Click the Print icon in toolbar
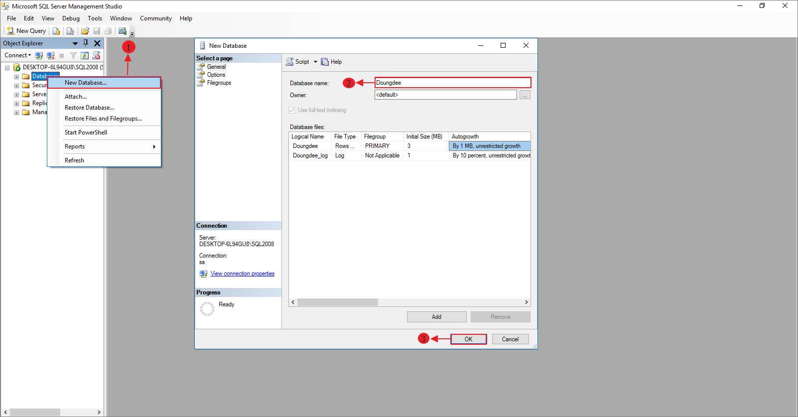798x417 pixels. point(108,31)
